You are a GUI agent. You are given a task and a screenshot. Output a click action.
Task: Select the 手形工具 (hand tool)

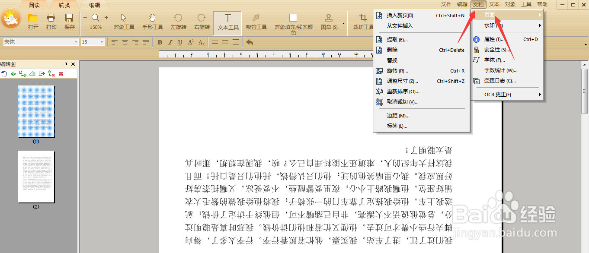pyautogui.click(x=152, y=22)
